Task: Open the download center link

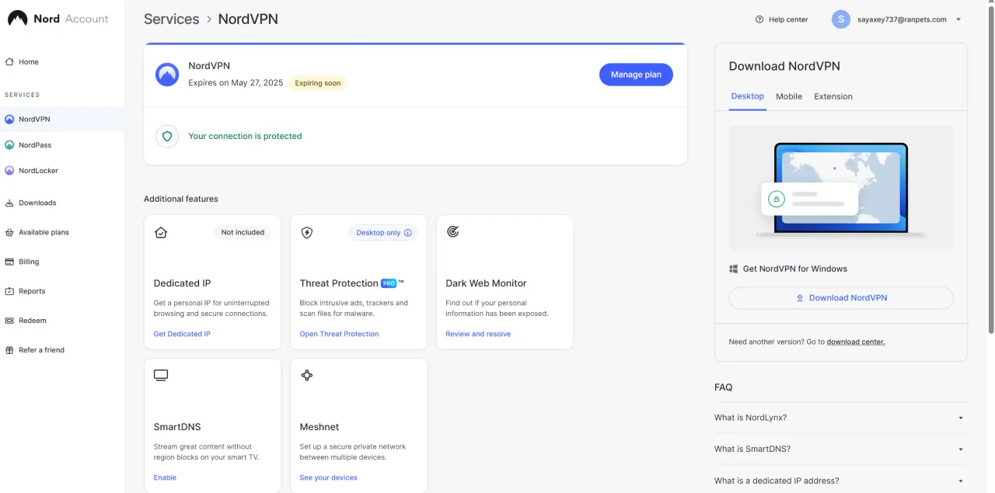Action: coord(855,342)
